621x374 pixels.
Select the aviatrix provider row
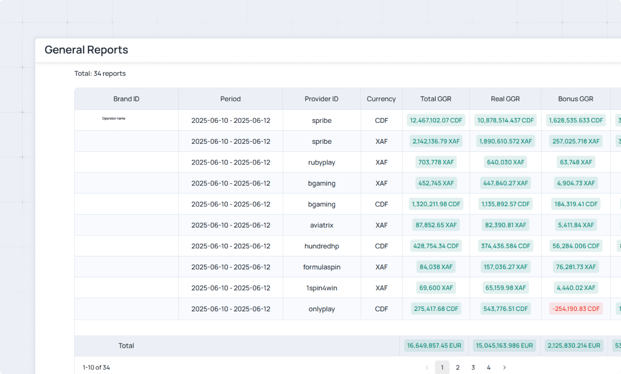click(x=321, y=225)
